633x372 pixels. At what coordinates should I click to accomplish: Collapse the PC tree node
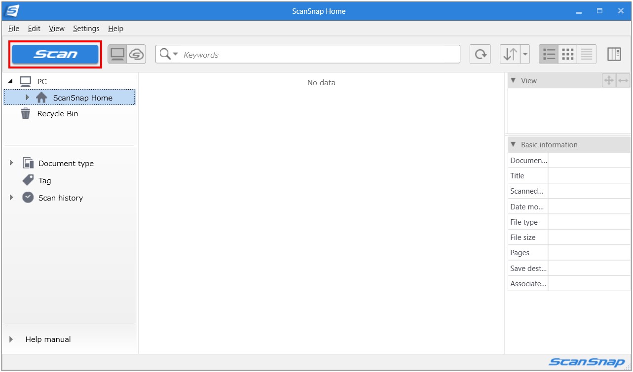click(11, 81)
